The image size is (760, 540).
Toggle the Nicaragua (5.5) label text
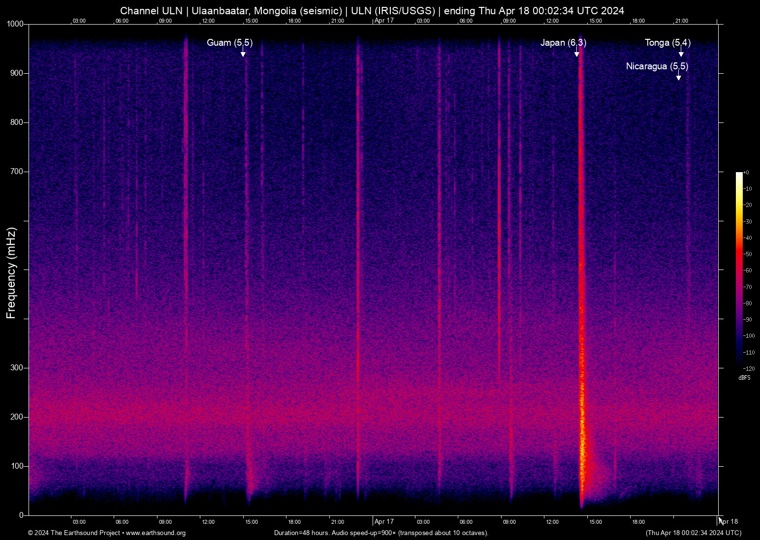pos(657,66)
